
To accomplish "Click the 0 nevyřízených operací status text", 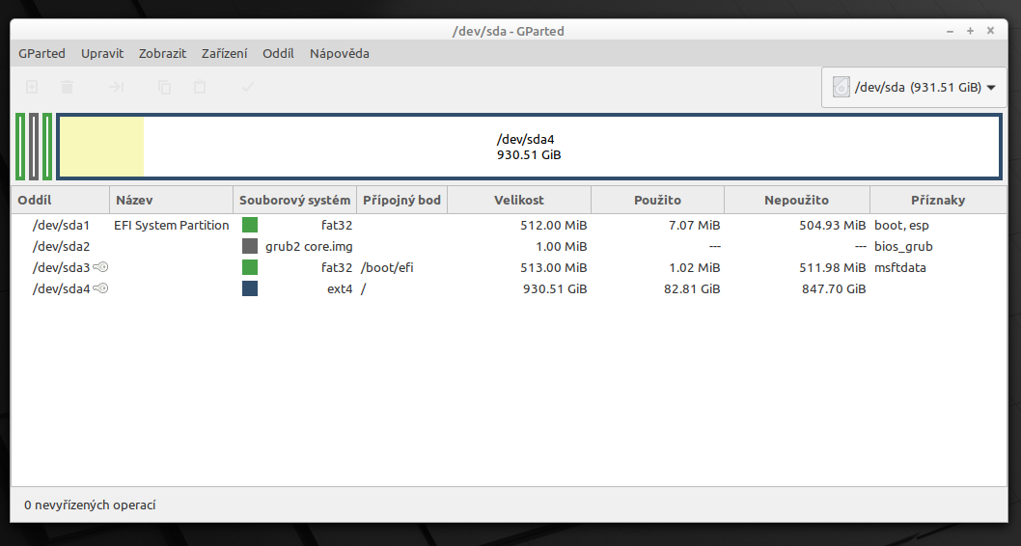I will tap(90, 505).
